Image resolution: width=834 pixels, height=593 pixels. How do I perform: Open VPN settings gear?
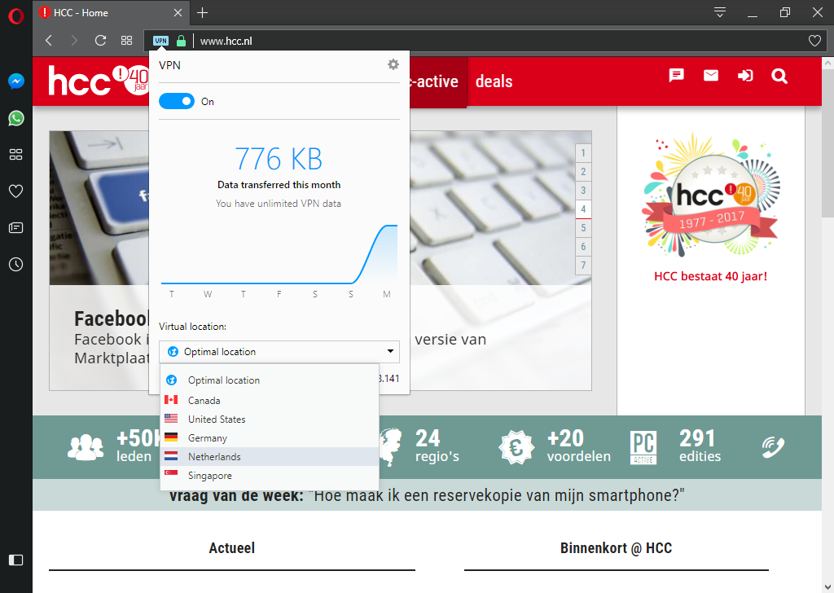pos(393,64)
